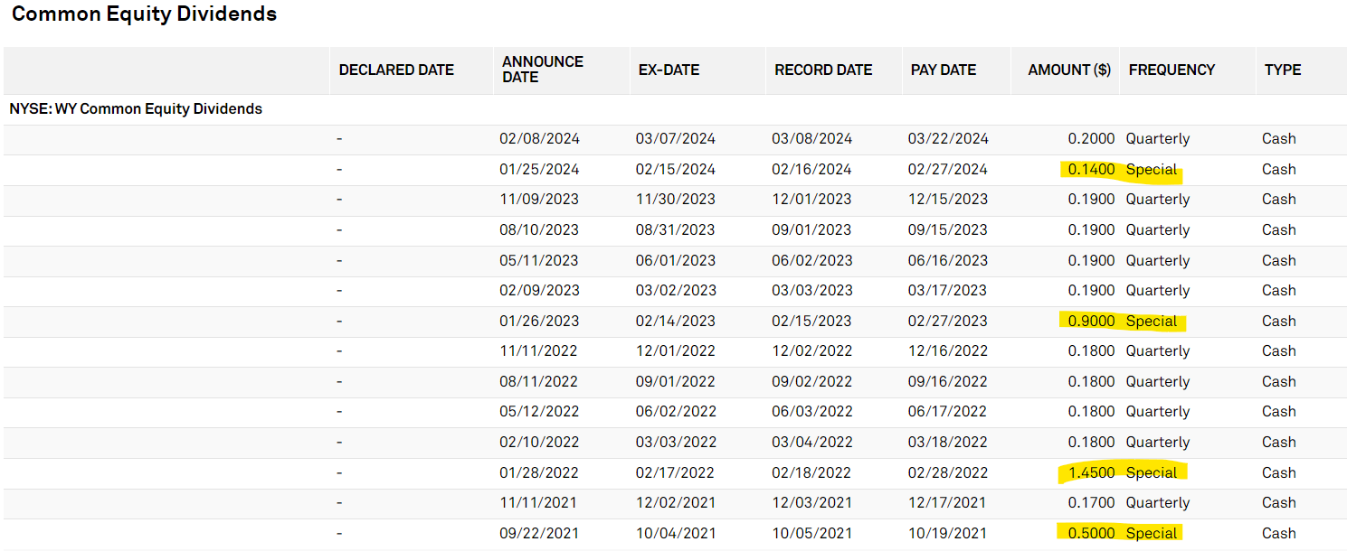
Task: Select the 12/01/2023 record date cell
Action: click(x=811, y=200)
